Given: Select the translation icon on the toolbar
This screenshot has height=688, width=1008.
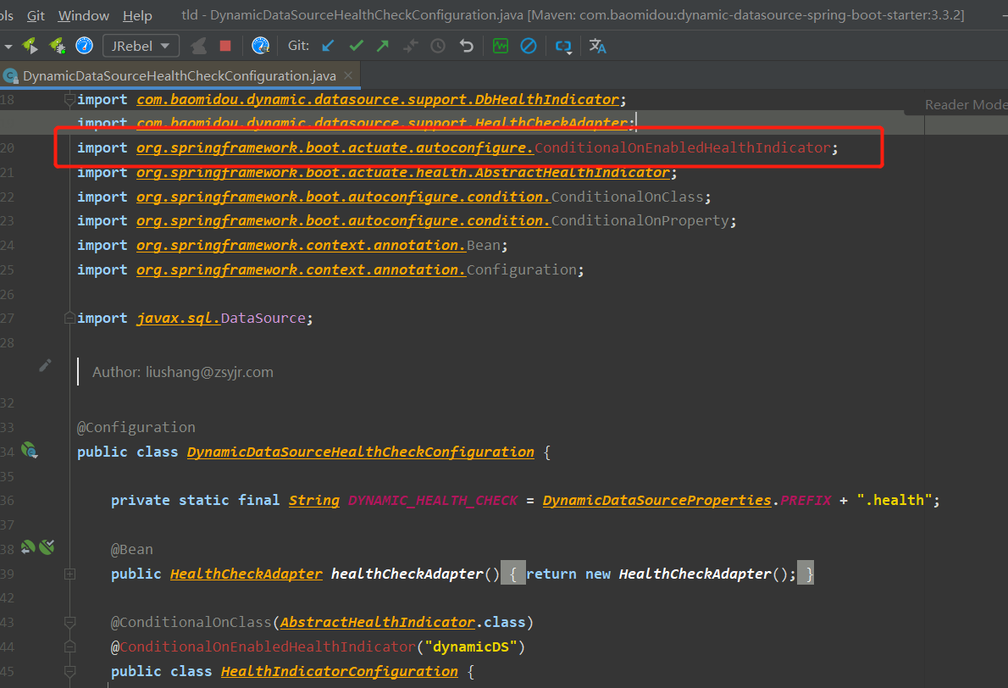Looking at the screenshot, I should tap(597, 46).
